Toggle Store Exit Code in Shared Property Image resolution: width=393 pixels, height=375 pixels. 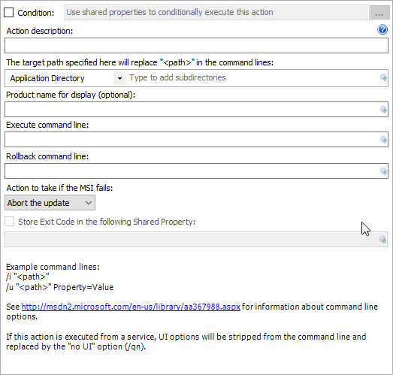(x=10, y=222)
